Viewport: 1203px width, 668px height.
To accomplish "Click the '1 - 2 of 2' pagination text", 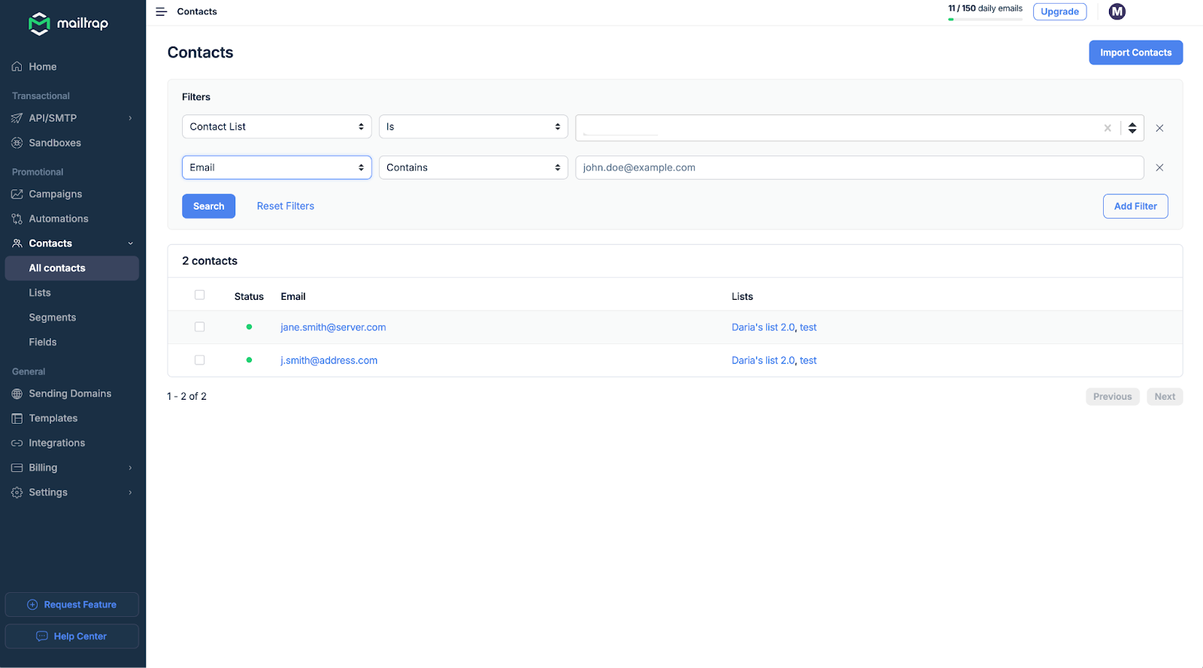I will 186,396.
